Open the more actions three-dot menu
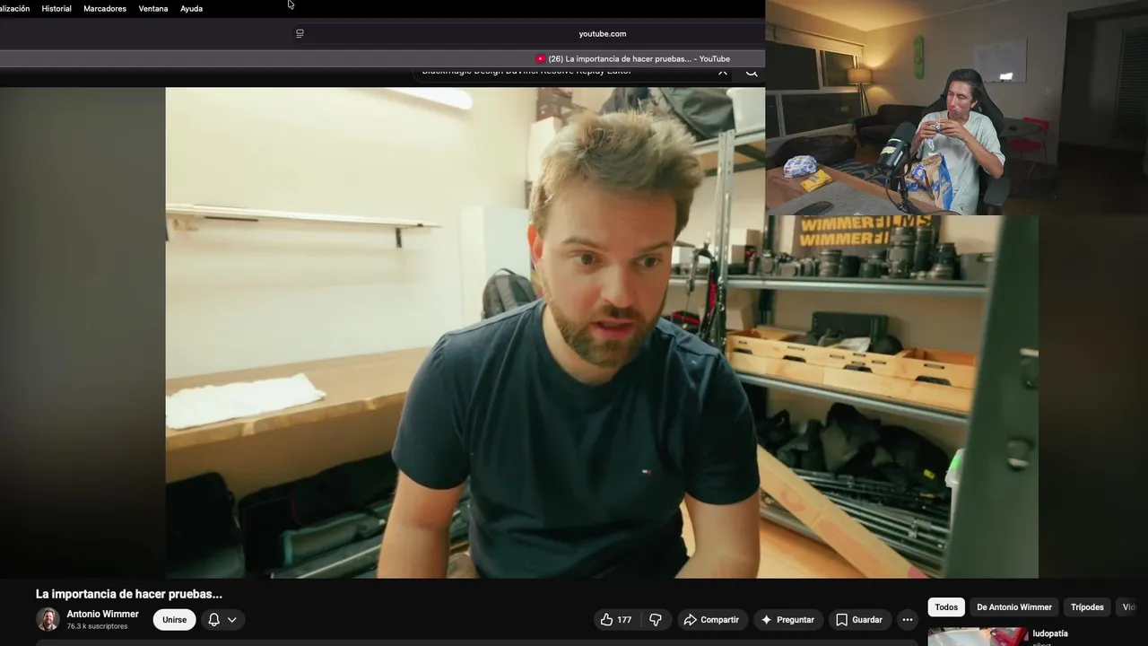Screen dimensions: 1148x646 (908, 619)
